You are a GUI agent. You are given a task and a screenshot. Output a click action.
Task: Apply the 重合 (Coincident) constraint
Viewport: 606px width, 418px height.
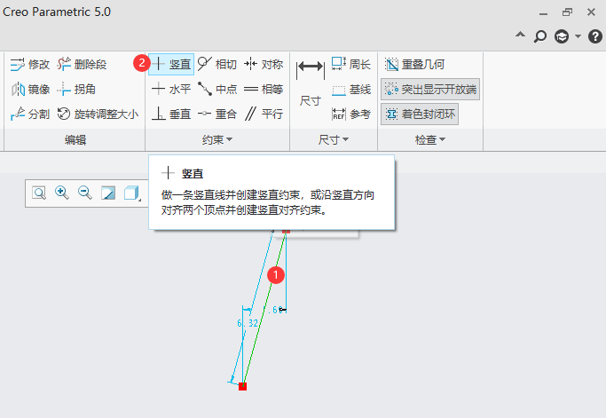point(216,114)
